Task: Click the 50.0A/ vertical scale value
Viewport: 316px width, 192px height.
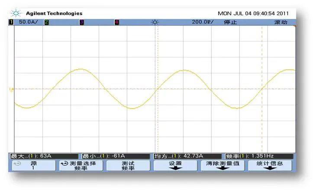Action: pyautogui.click(x=29, y=22)
